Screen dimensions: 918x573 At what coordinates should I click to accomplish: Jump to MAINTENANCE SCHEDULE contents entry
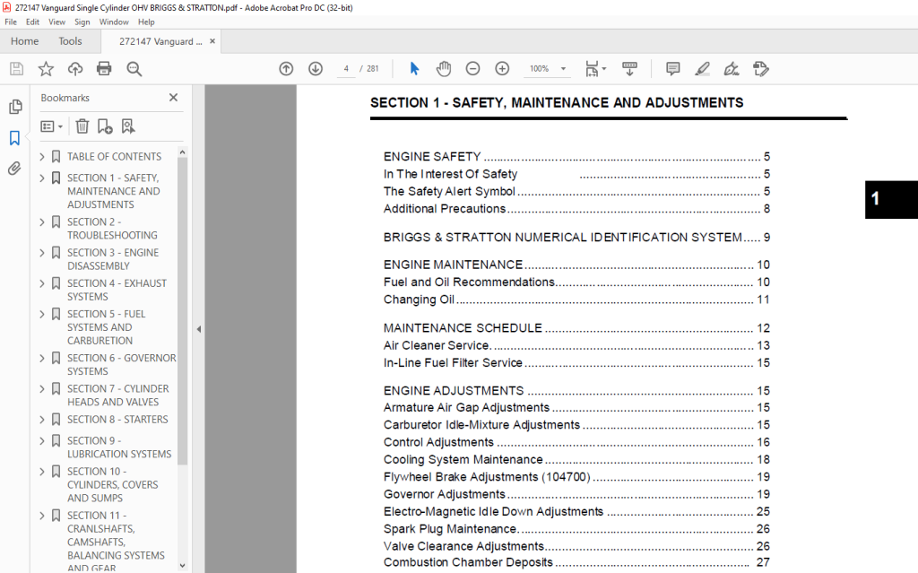(x=576, y=328)
